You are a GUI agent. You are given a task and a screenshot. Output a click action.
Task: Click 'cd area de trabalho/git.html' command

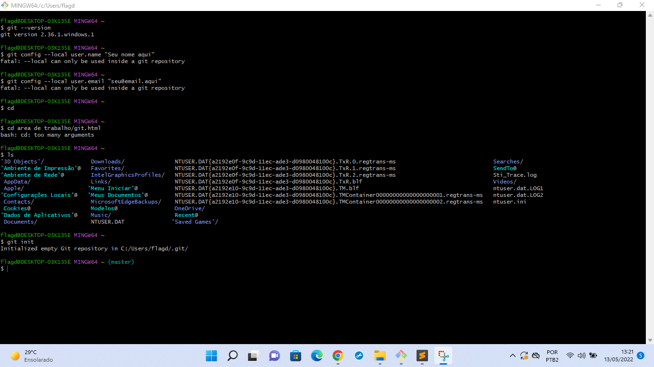tap(54, 128)
